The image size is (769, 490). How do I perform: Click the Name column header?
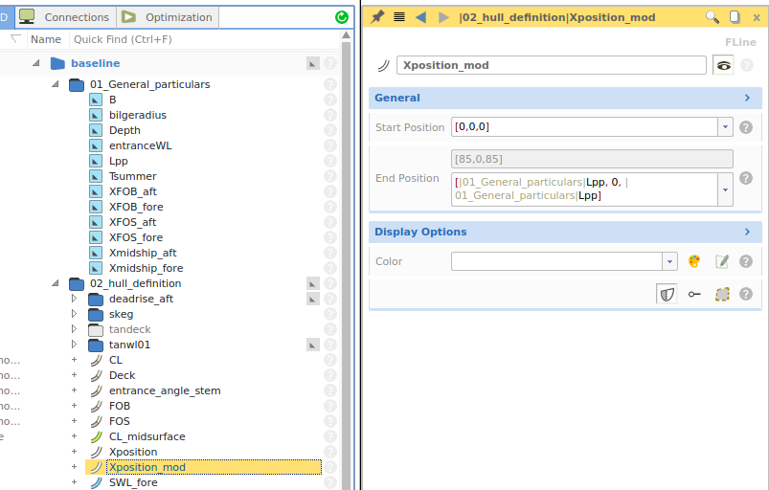tap(46, 39)
